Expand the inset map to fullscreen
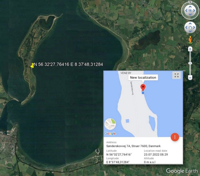Screen dimensions: 200x176 177,75
